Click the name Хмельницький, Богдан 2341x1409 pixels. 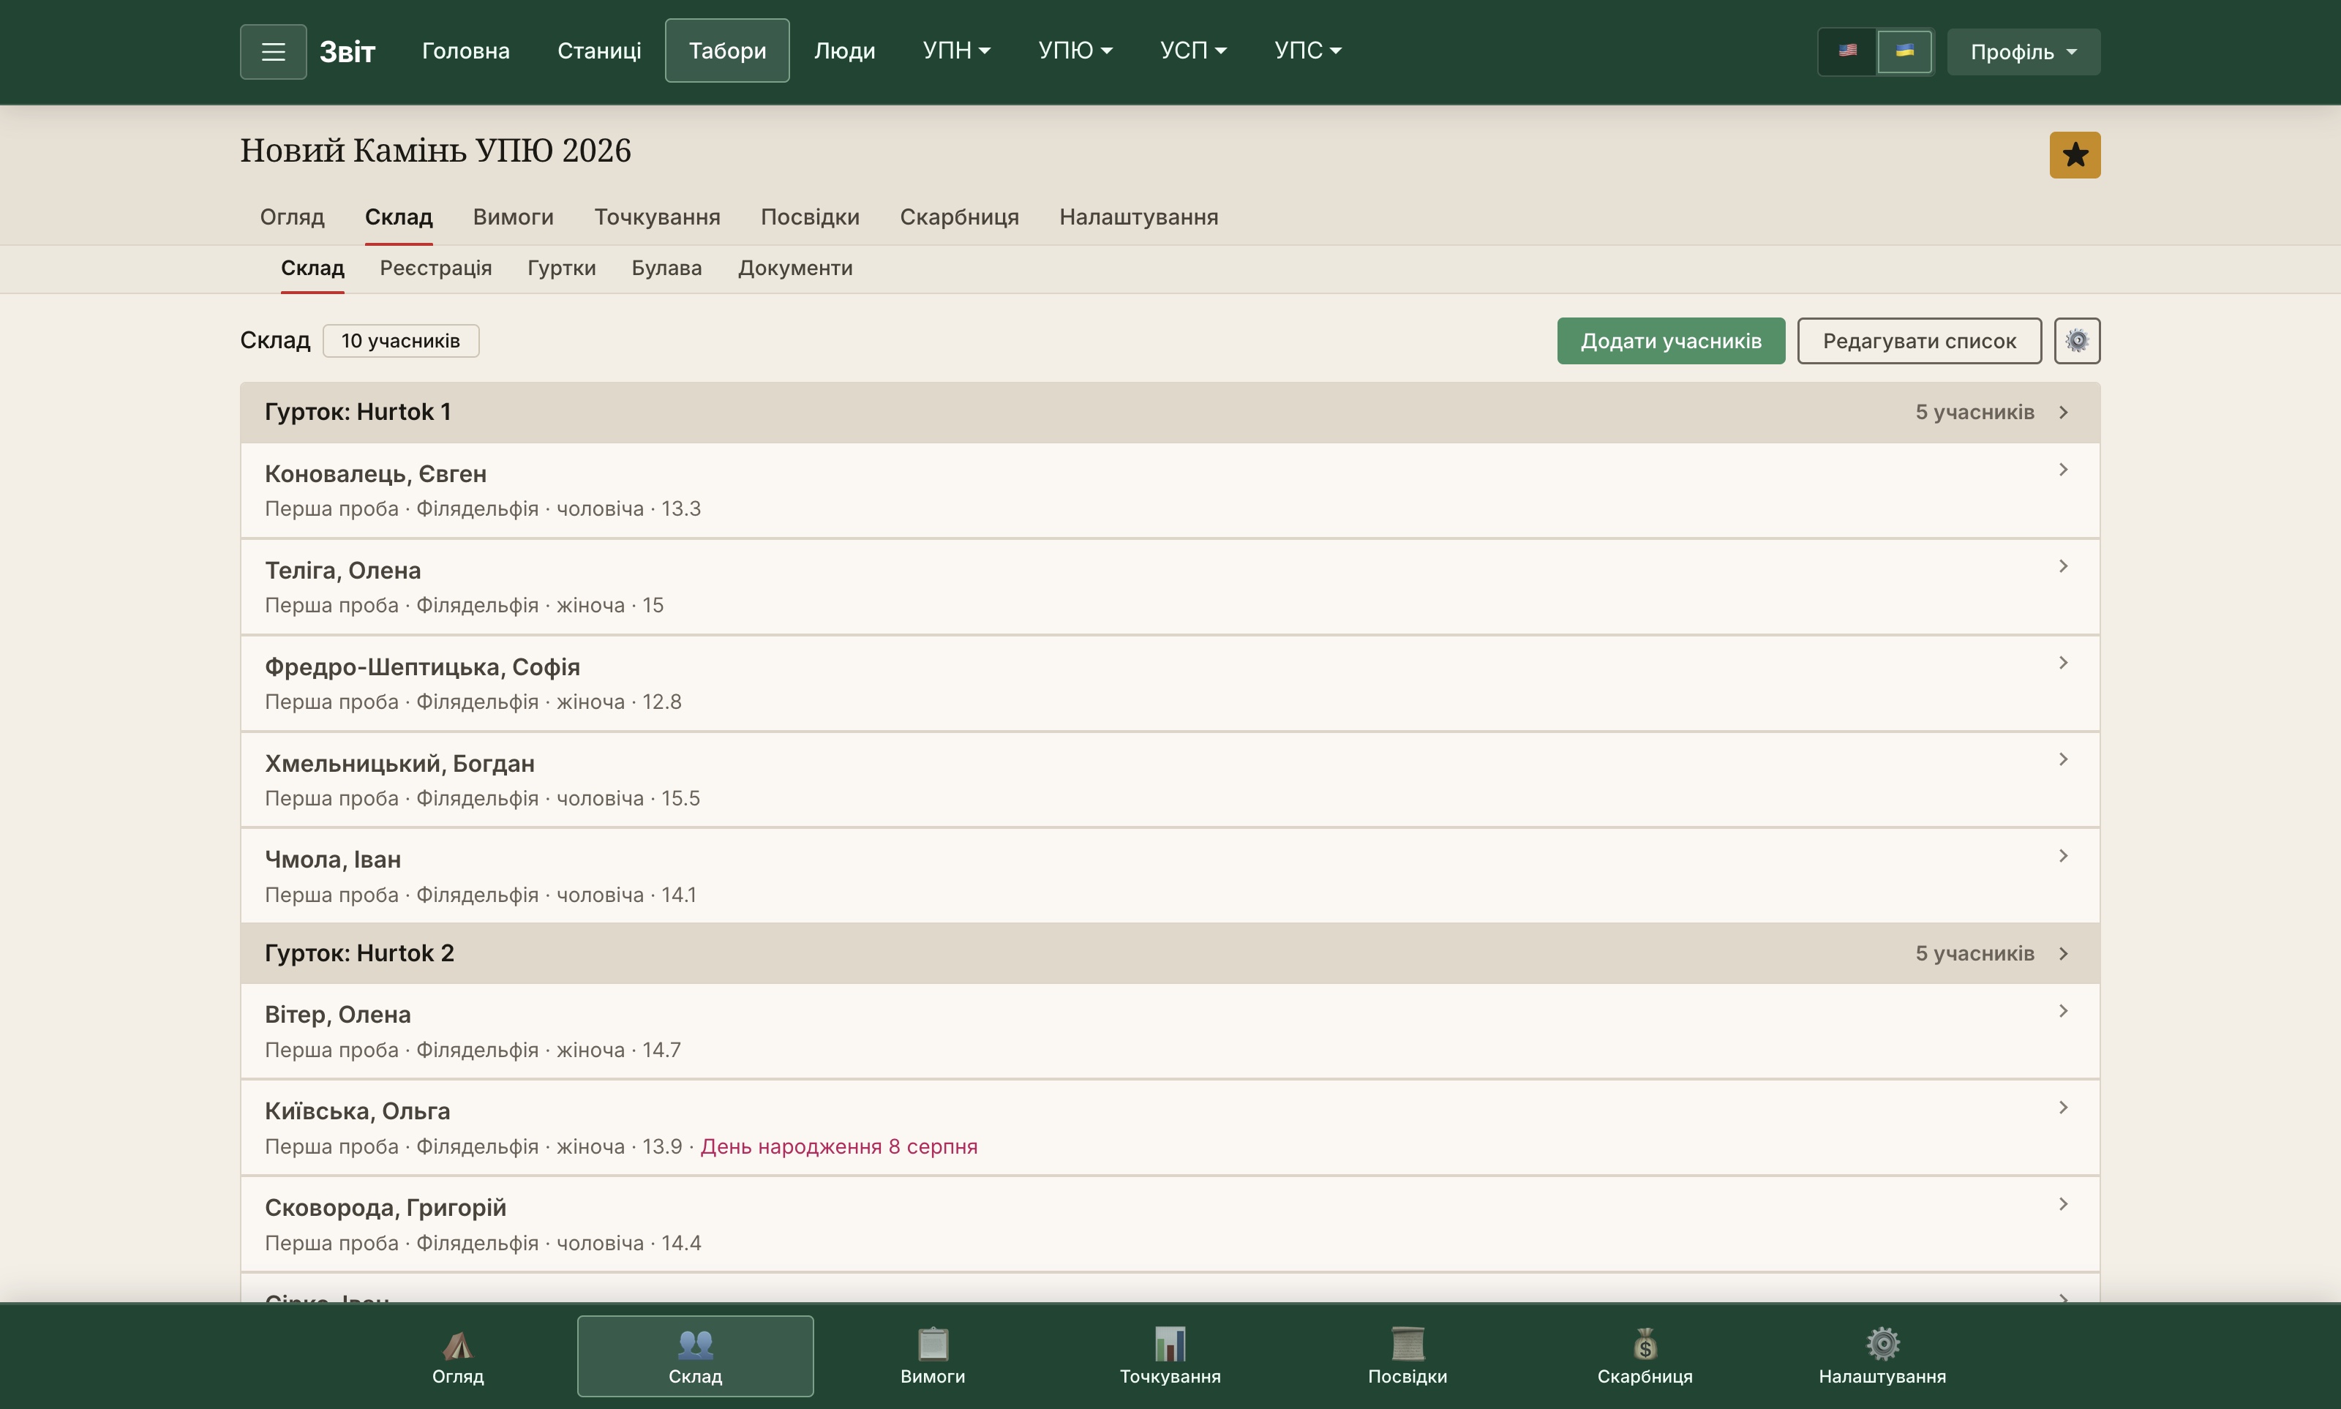[399, 764]
